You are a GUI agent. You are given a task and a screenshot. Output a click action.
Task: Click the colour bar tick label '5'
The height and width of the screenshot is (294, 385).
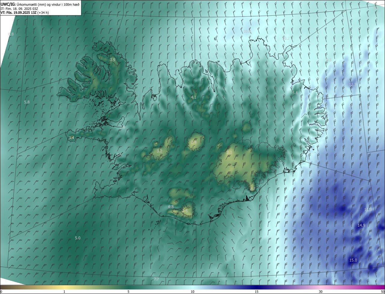(x=128, y=292)
